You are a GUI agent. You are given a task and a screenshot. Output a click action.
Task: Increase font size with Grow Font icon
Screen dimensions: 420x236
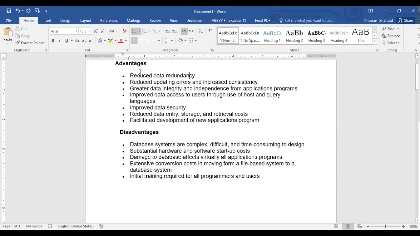[x=96, y=31]
